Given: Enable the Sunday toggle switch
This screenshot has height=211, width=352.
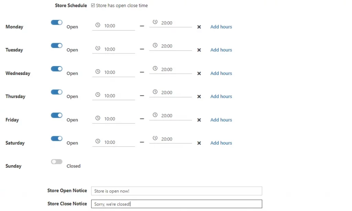Looking at the screenshot, I should (x=57, y=162).
